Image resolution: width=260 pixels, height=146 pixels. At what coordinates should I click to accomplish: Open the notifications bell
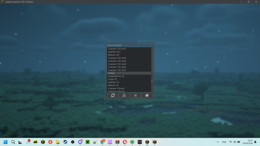(255, 142)
